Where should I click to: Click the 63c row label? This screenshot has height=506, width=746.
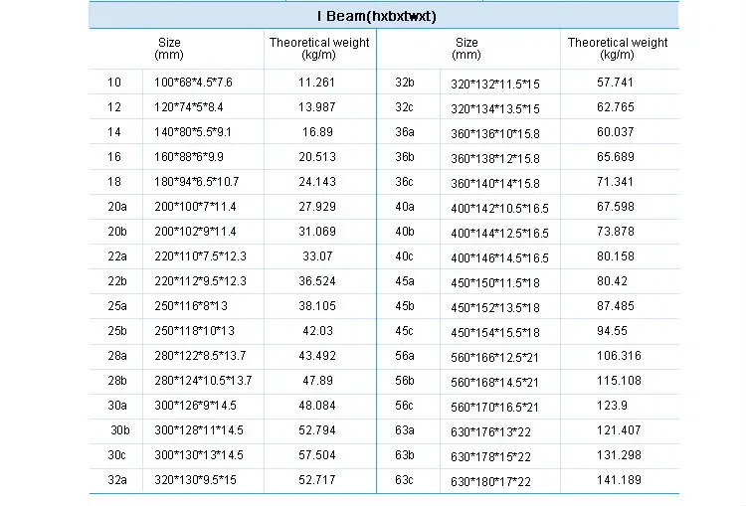coord(405,479)
